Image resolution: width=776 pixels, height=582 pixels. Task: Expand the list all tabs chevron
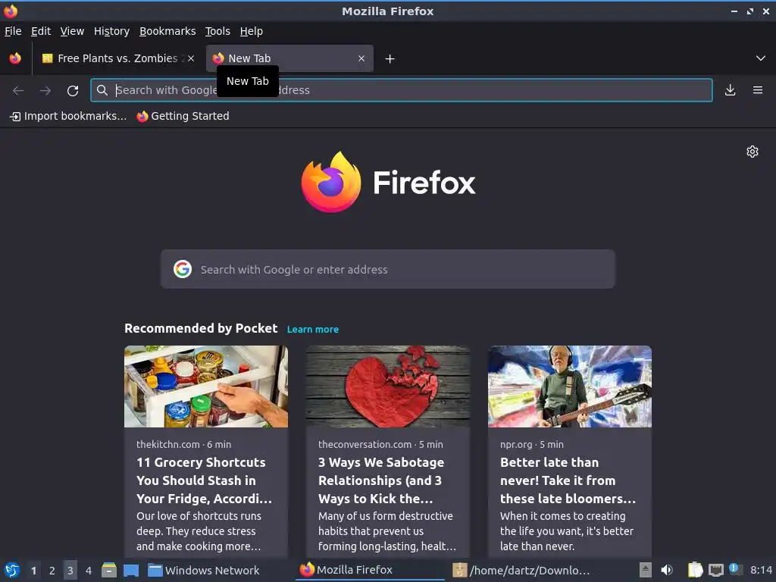pos(761,58)
